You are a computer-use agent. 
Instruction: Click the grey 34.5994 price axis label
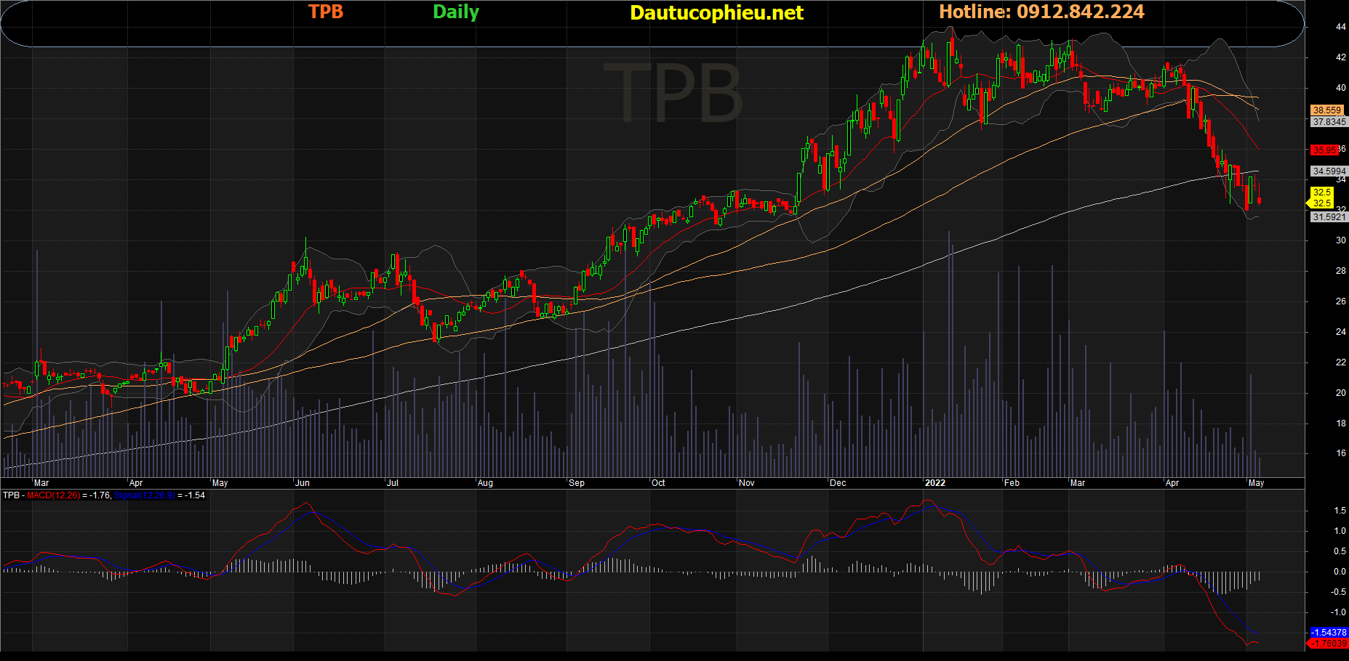tap(1329, 171)
